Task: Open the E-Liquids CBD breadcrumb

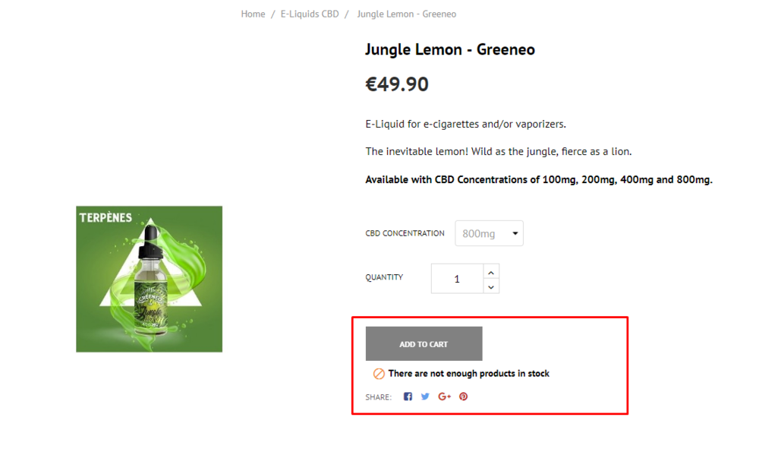Action: pyautogui.click(x=310, y=14)
